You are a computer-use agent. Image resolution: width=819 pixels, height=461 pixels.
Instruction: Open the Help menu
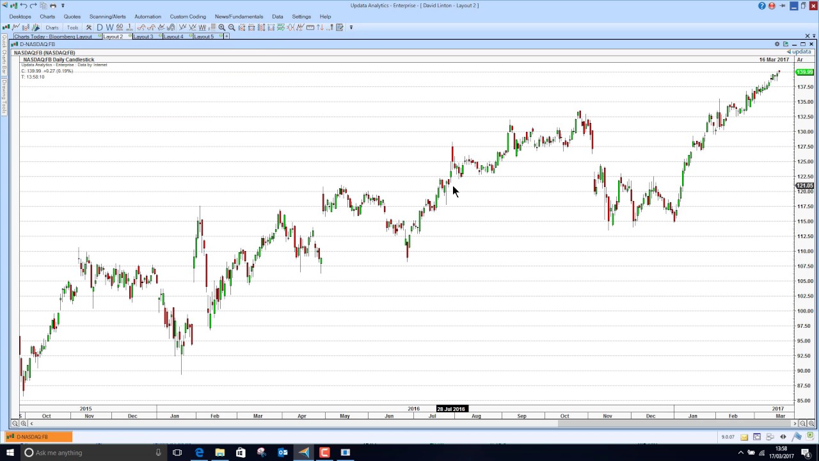click(325, 17)
